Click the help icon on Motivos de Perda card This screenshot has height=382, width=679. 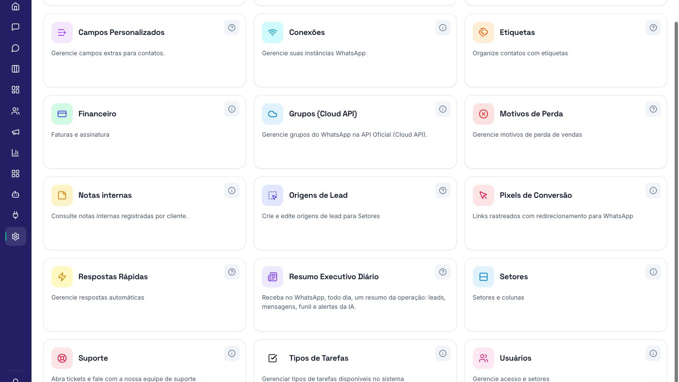coord(653,109)
